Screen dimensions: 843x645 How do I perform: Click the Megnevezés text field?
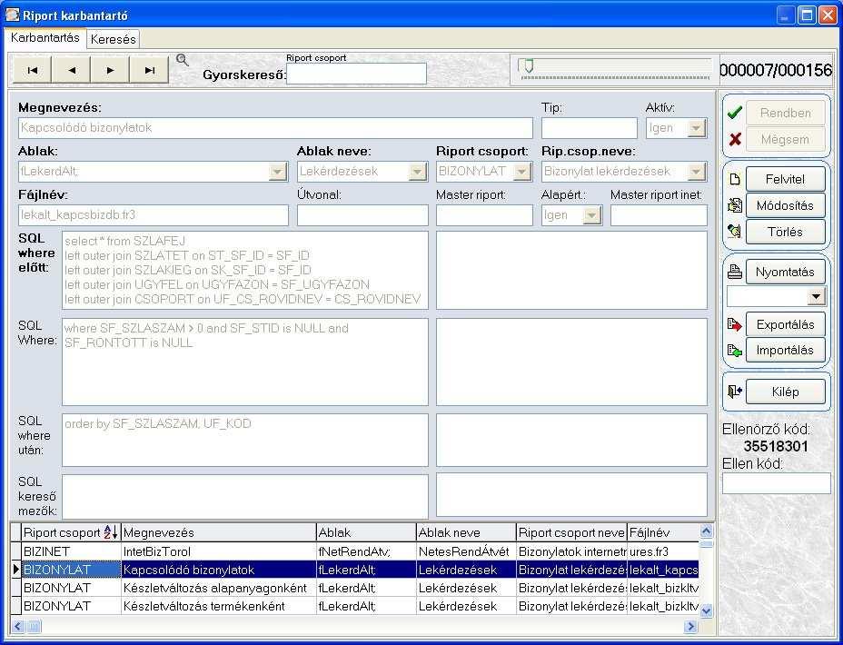[275, 128]
